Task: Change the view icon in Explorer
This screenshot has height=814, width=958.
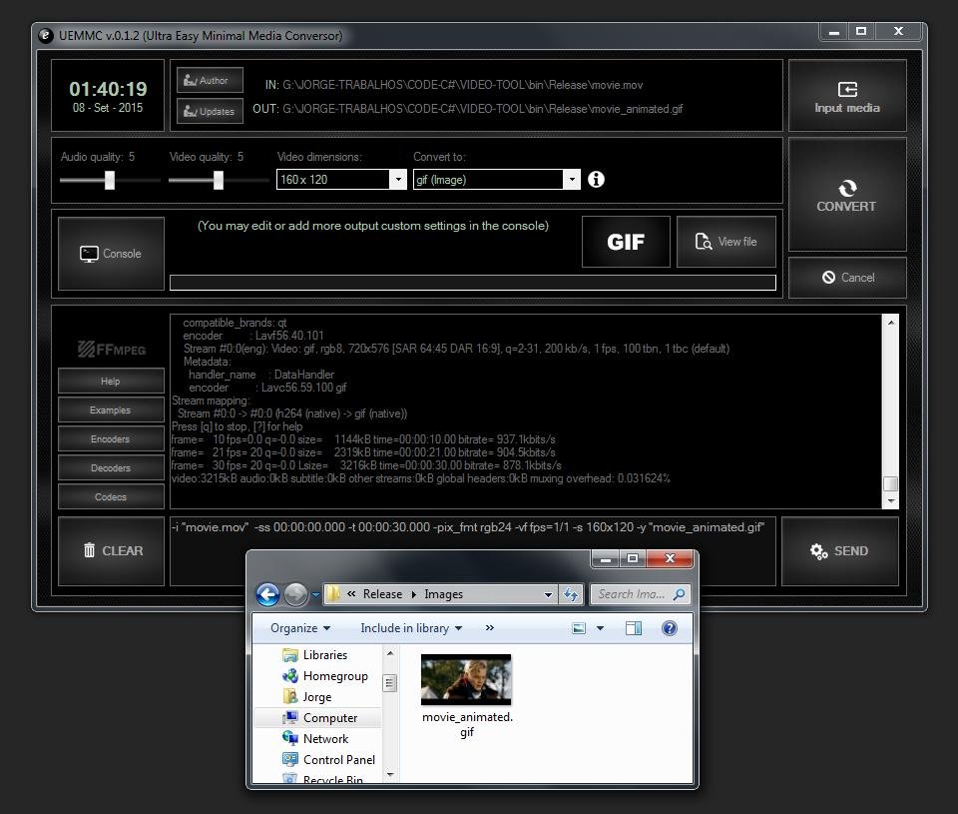Action: point(578,628)
